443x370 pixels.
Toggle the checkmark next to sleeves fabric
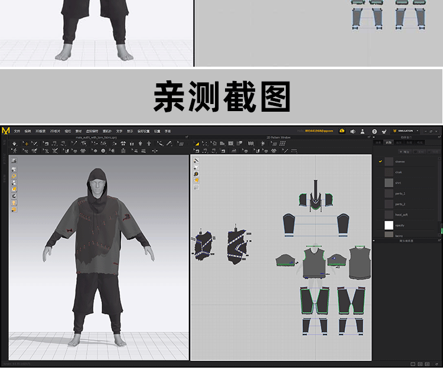click(380, 161)
